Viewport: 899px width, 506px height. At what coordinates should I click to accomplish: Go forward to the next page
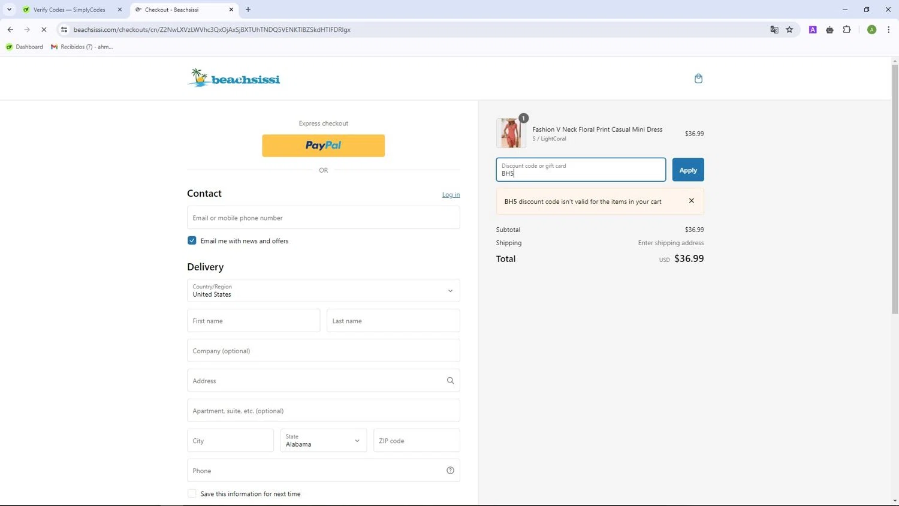pyautogui.click(x=27, y=29)
